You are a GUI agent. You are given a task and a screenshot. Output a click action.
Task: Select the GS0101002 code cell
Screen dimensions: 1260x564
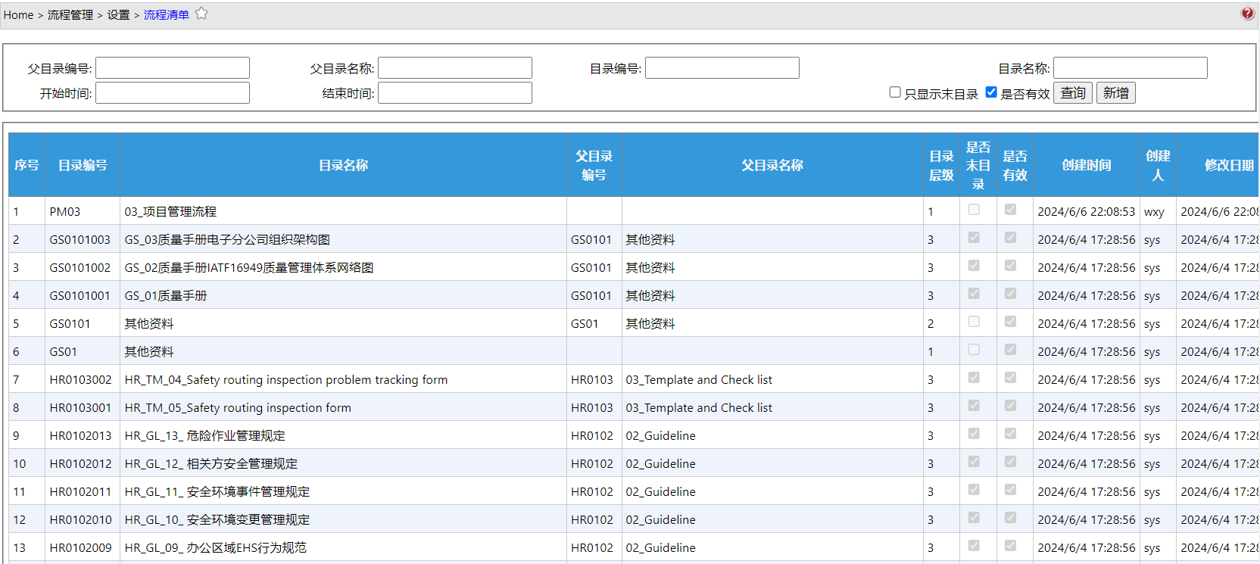83,267
